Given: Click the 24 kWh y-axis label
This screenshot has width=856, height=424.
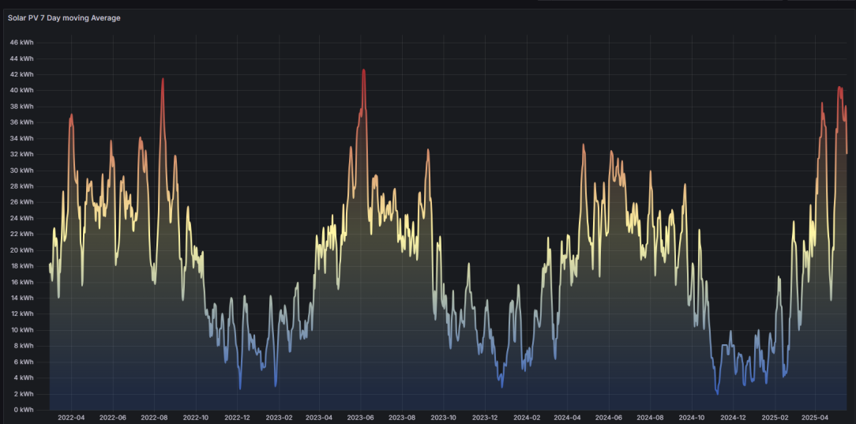Looking at the screenshot, I should [x=22, y=218].
